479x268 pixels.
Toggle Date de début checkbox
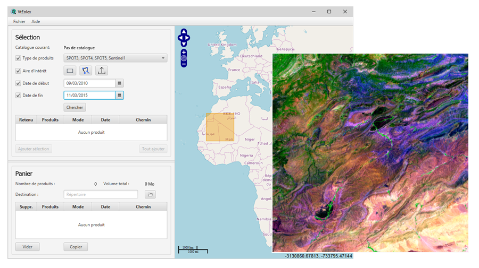tap(18, 83)
